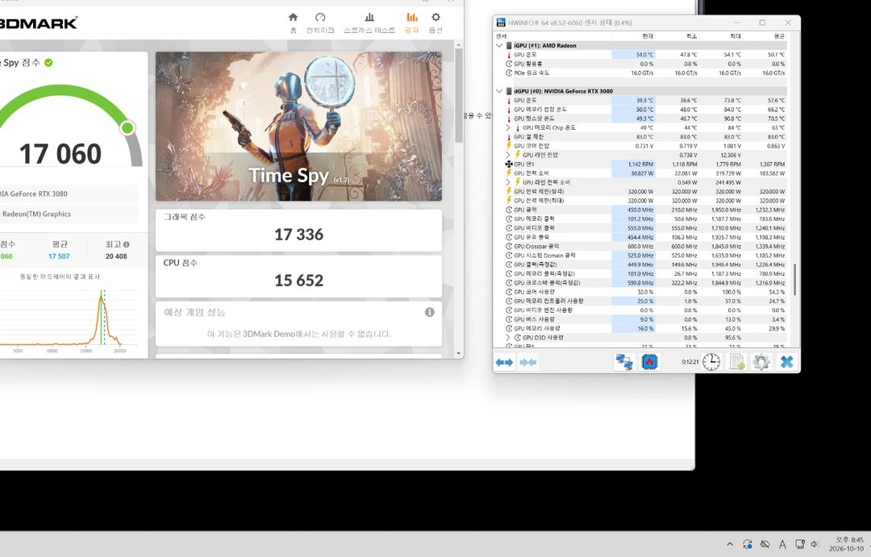This screenshot has width=871, height=557.
Task: Select the GPU 비디오 클럭 row
Action: [644, 228]
